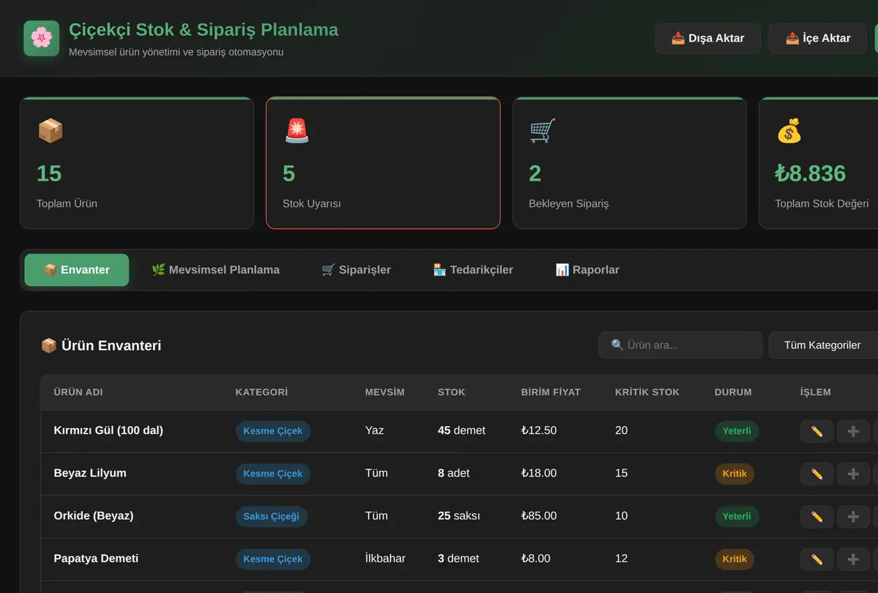Add stock to Papatya Demeti via plus icon
The width and height of the screenshot is (878, 593).
click(853, 559)
